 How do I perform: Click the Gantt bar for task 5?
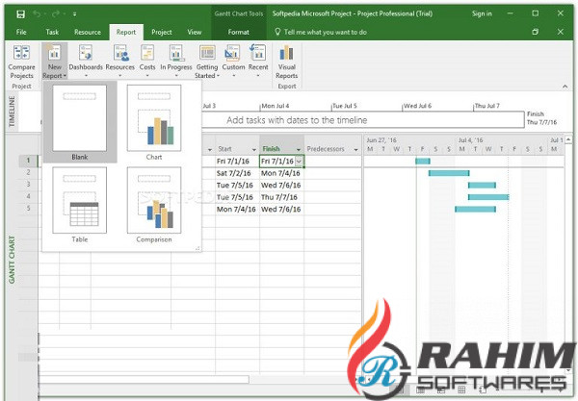coord(475,210)
